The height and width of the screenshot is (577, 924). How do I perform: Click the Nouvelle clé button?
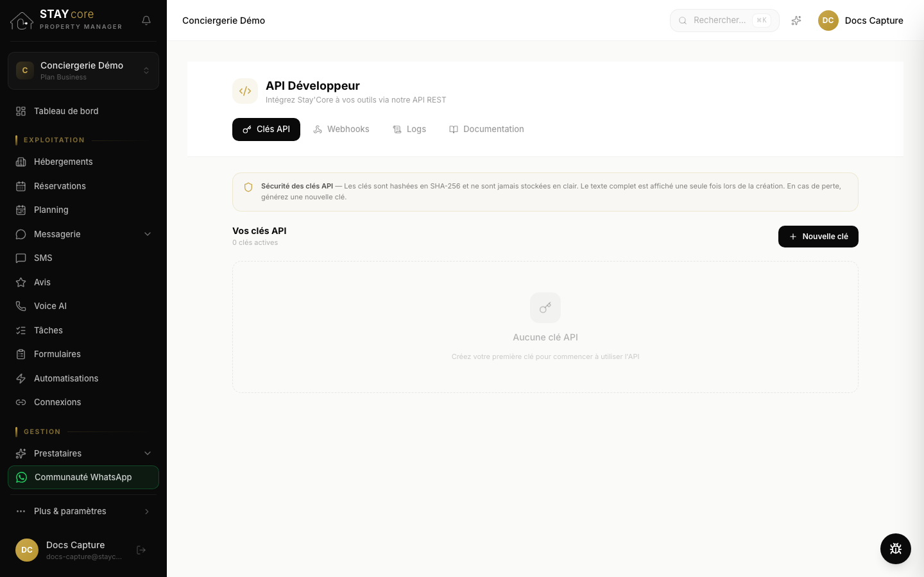[818, 237]
